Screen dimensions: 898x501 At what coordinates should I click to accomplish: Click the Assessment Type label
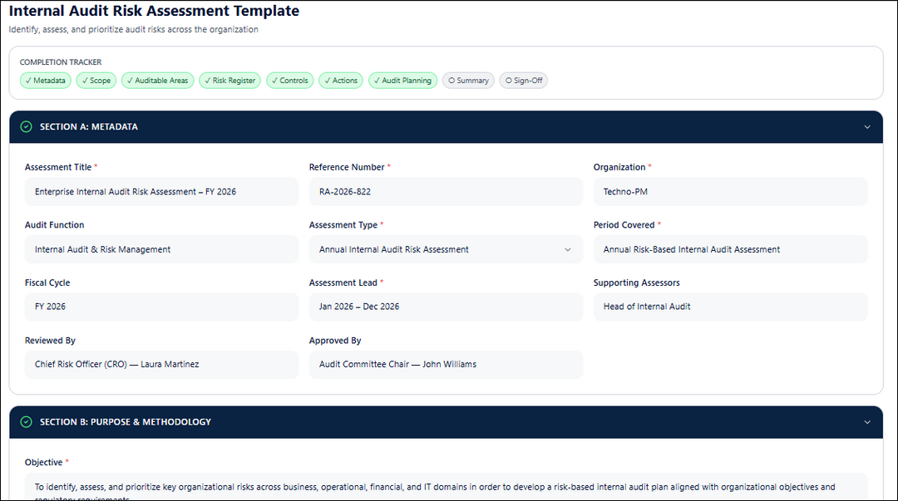(x=343, y=225)
